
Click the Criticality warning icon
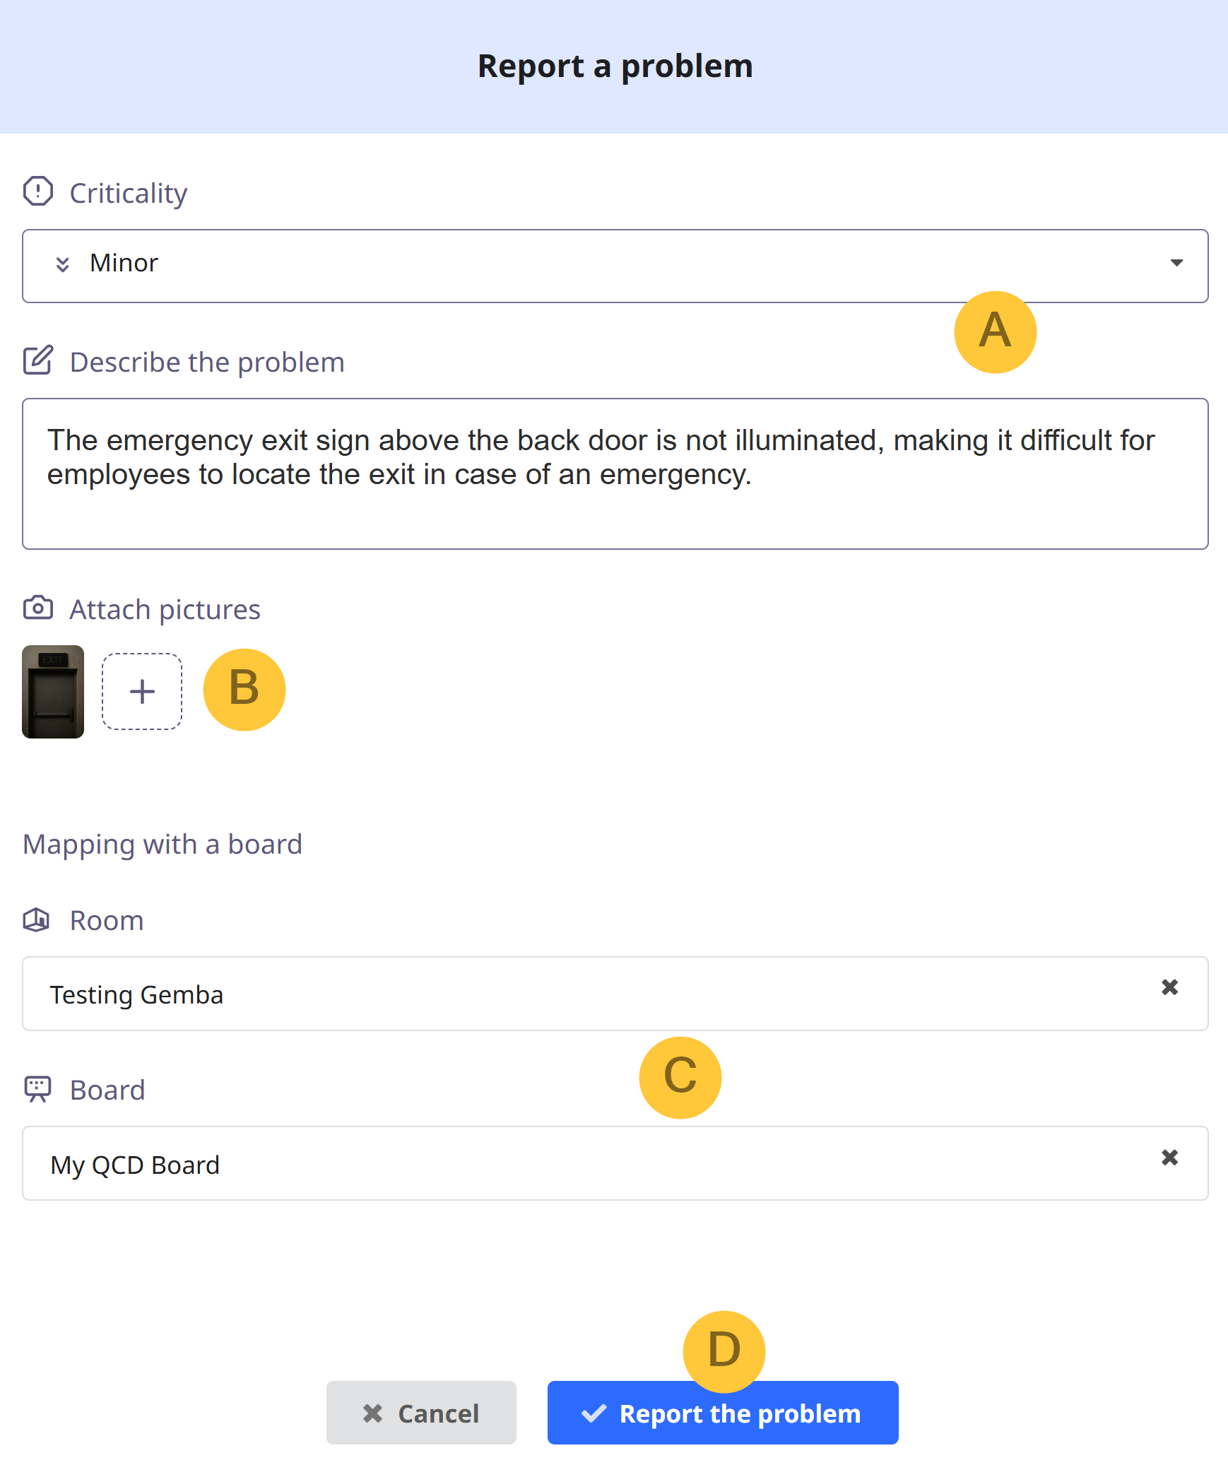pyautogui.click(x=38, y=191)
